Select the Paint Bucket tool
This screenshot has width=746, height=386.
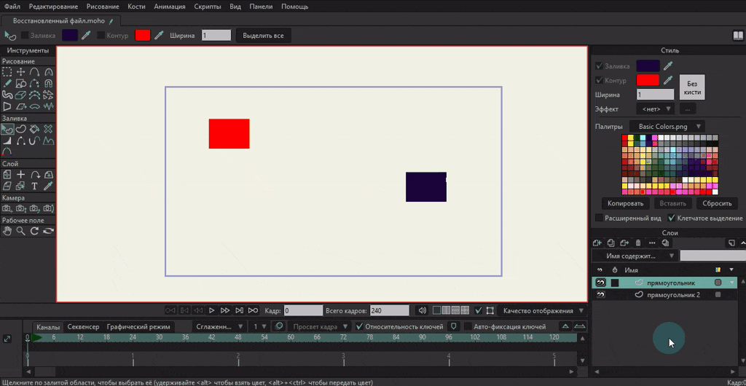pos(34,129)
